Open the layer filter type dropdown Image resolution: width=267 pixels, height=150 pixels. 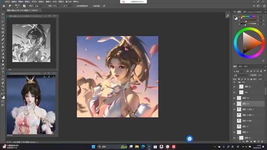point(239,71)
